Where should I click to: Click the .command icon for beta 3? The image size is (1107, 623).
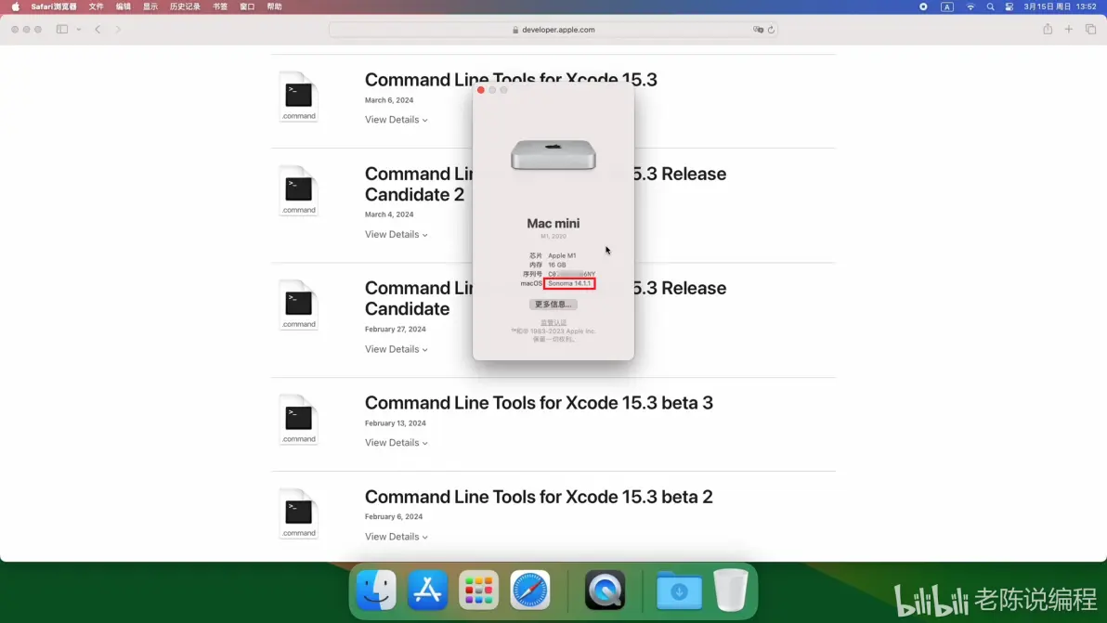point(299,419)
